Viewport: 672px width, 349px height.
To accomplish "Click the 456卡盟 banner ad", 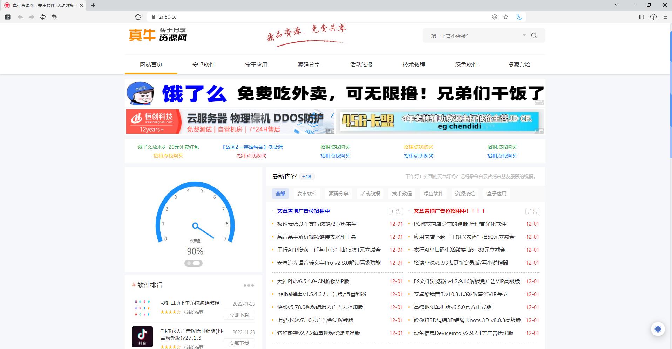I will point(440,121).
